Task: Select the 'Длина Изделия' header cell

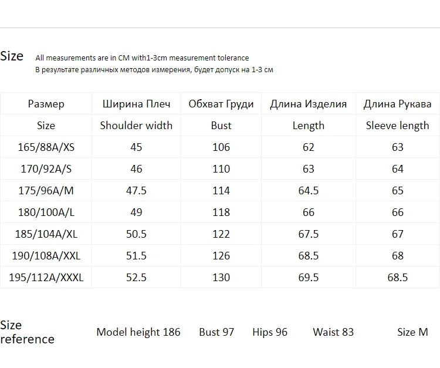Action: click(308, 104)
